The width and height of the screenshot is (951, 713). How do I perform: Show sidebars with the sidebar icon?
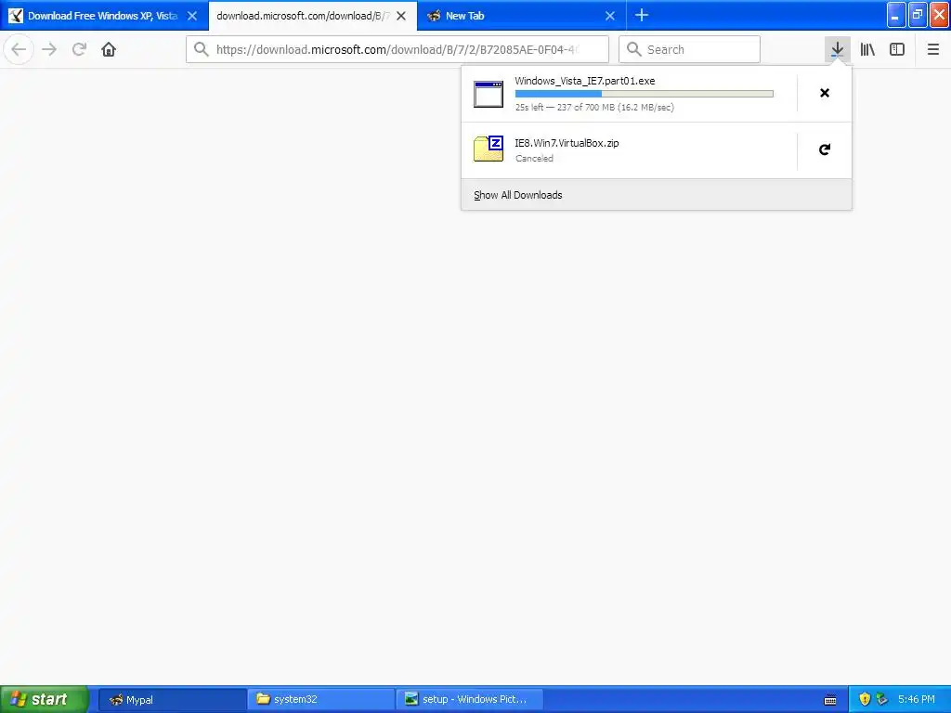click(897, 49)
